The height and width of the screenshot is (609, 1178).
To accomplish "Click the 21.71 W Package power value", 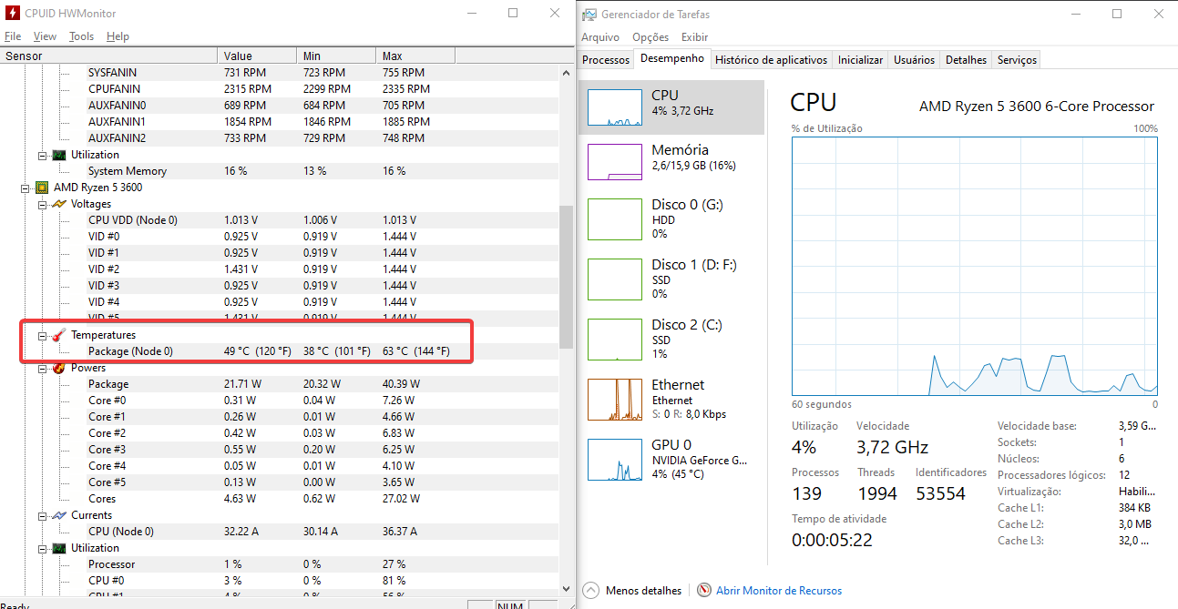I will tap(242, 384).
